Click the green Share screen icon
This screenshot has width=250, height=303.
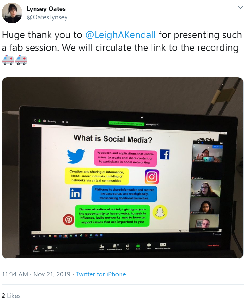(138, 245)
